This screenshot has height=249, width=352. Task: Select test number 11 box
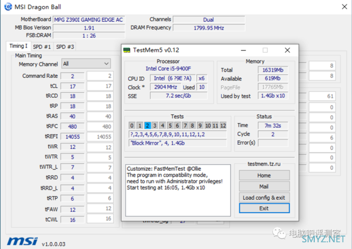pyautogui.click(x=215, y=125)
